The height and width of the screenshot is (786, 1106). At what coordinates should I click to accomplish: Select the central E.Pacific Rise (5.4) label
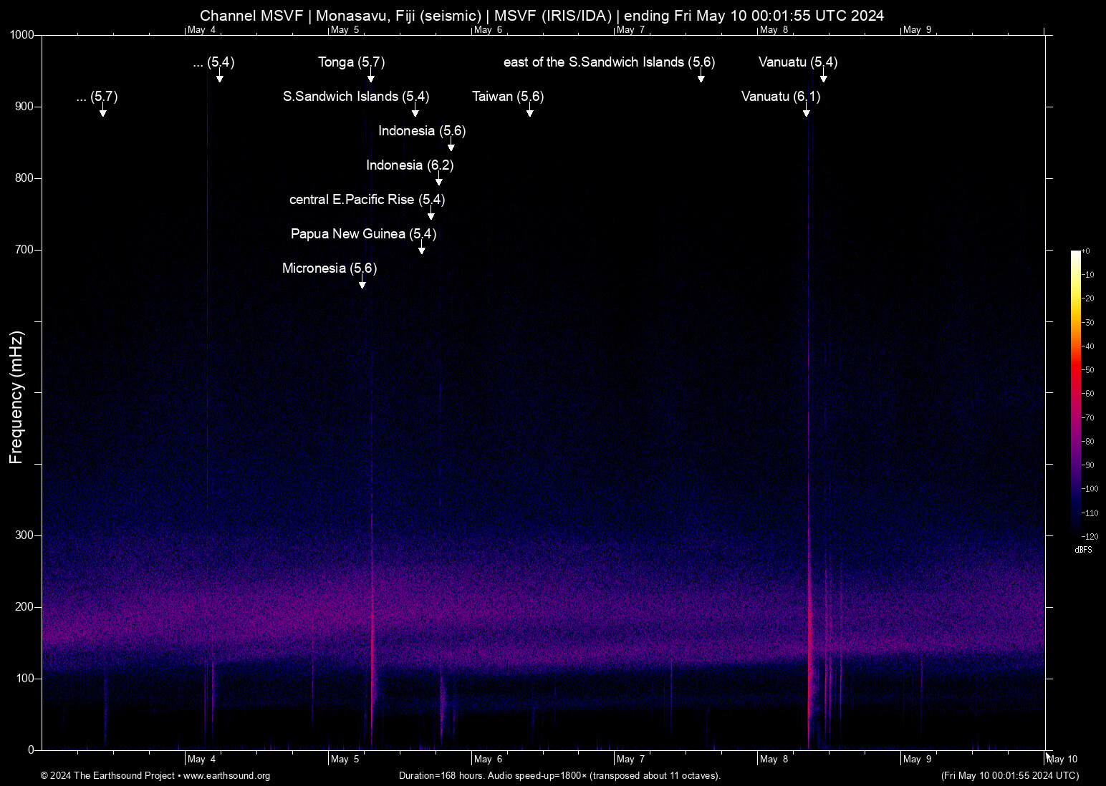pyautogui.click(x=367, y=200)
